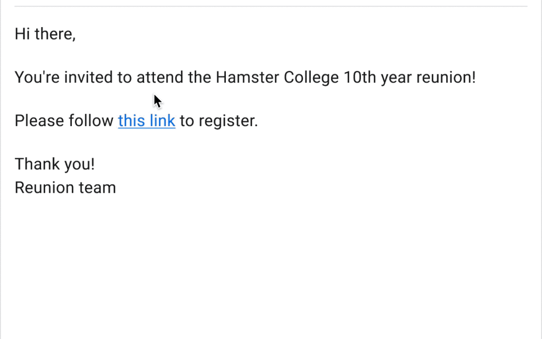This screenshot has height=339, width=542.
Task: Click the word "there," in the greeting
Action: [55, 34]
